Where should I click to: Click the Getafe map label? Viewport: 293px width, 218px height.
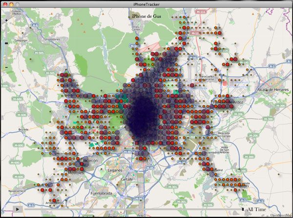[x=127, y=179]
